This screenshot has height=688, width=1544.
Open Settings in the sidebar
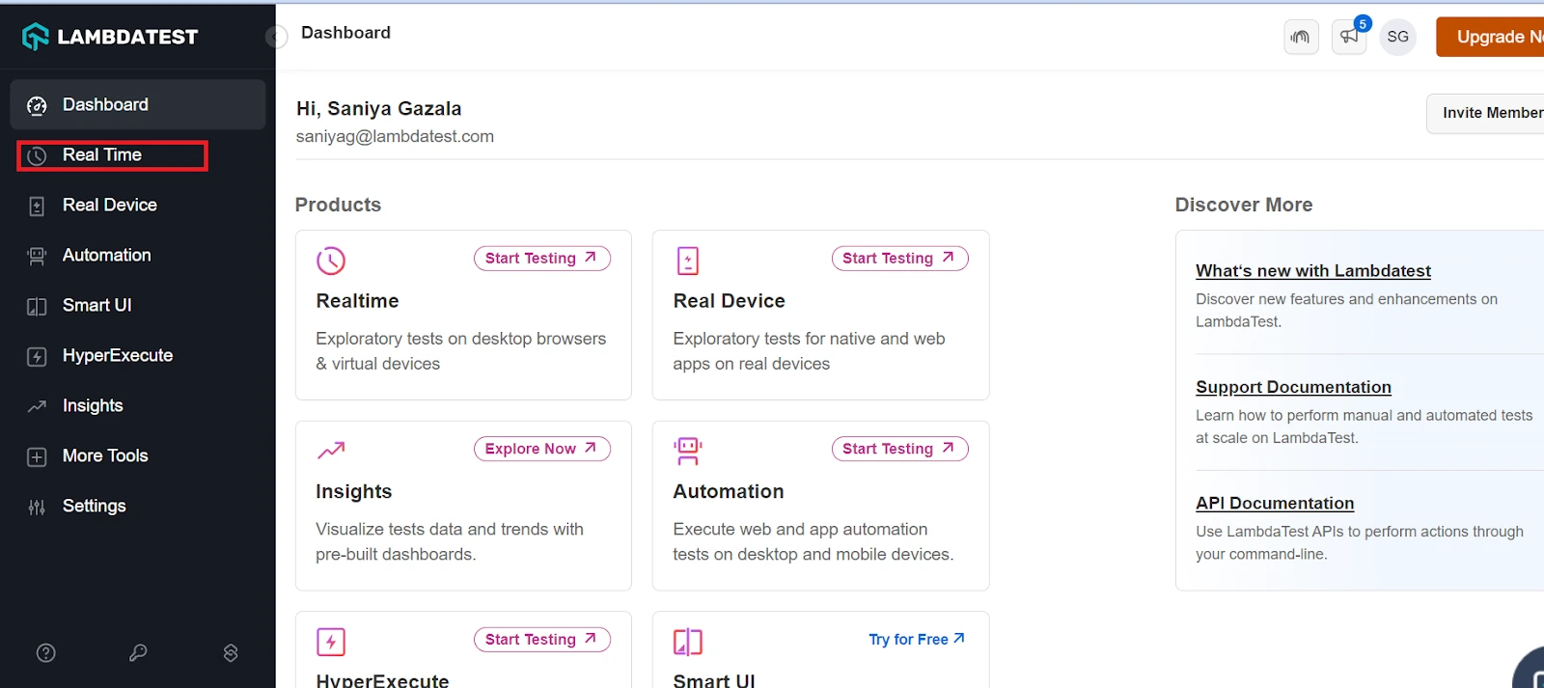(94, 507)
